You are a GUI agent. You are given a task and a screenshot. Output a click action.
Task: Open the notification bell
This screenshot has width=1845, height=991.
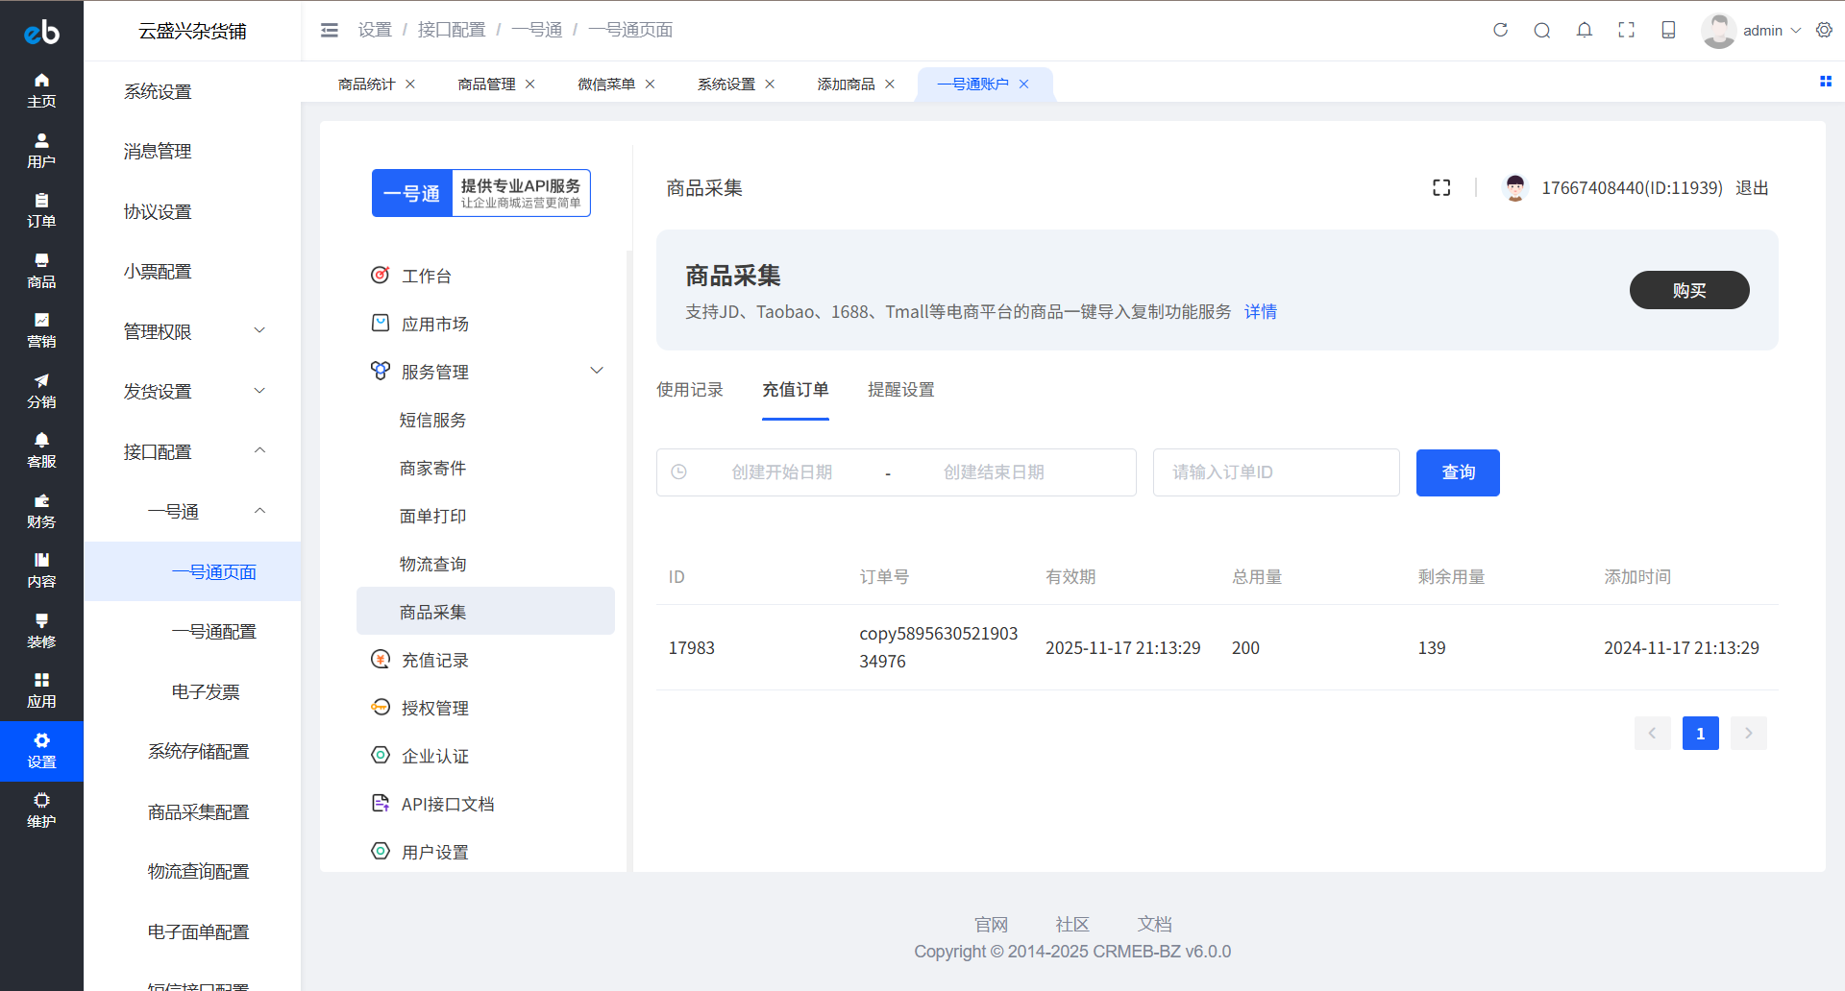(x=1585, y=30)
